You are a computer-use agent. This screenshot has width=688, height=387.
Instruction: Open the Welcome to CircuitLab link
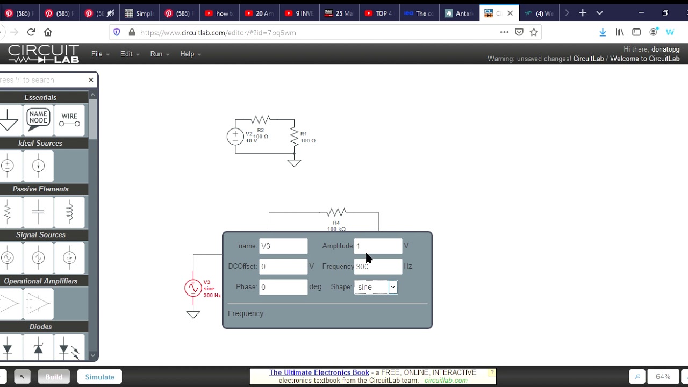tap(645, 59)
